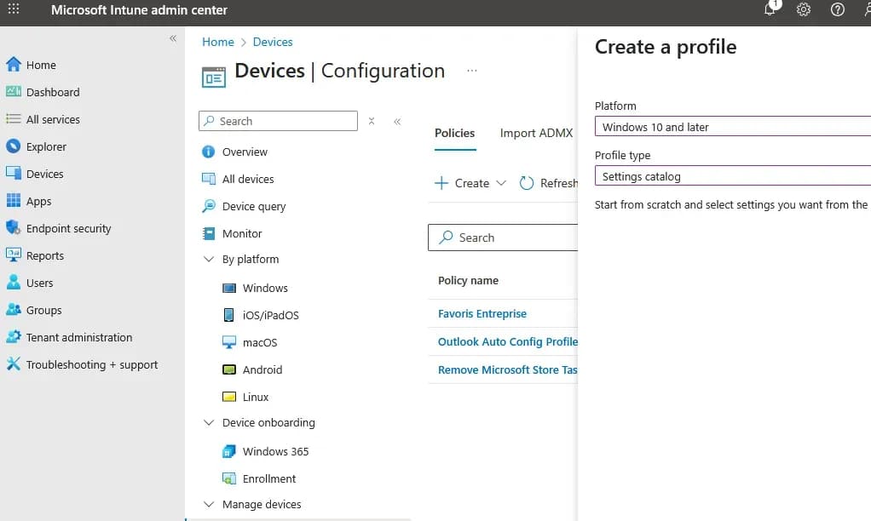Image resolution: width=871 pixels, height=521 pixels.
Task: Click the Device query icon
Action: [209, 206]
